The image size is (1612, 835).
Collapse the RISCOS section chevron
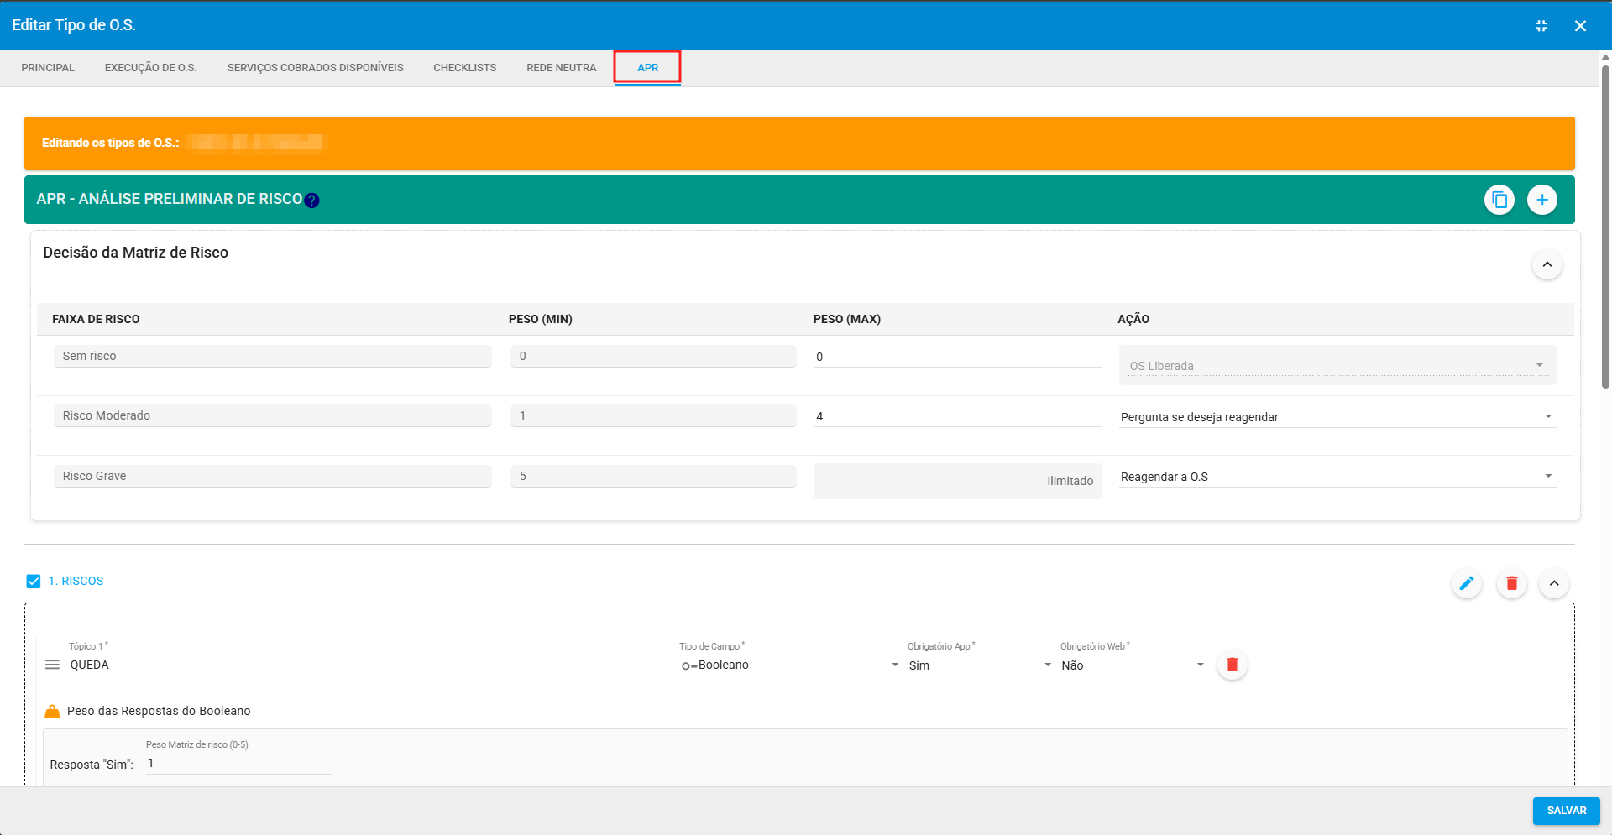pos(1553,583)
